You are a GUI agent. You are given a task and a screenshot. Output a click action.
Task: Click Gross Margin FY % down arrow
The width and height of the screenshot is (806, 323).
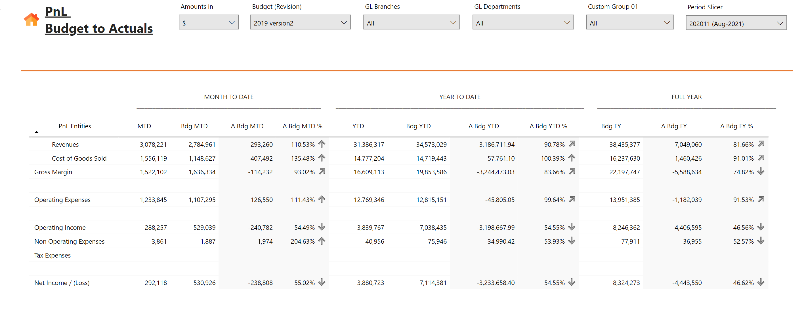pyautogui.click(x=761, y=171)
